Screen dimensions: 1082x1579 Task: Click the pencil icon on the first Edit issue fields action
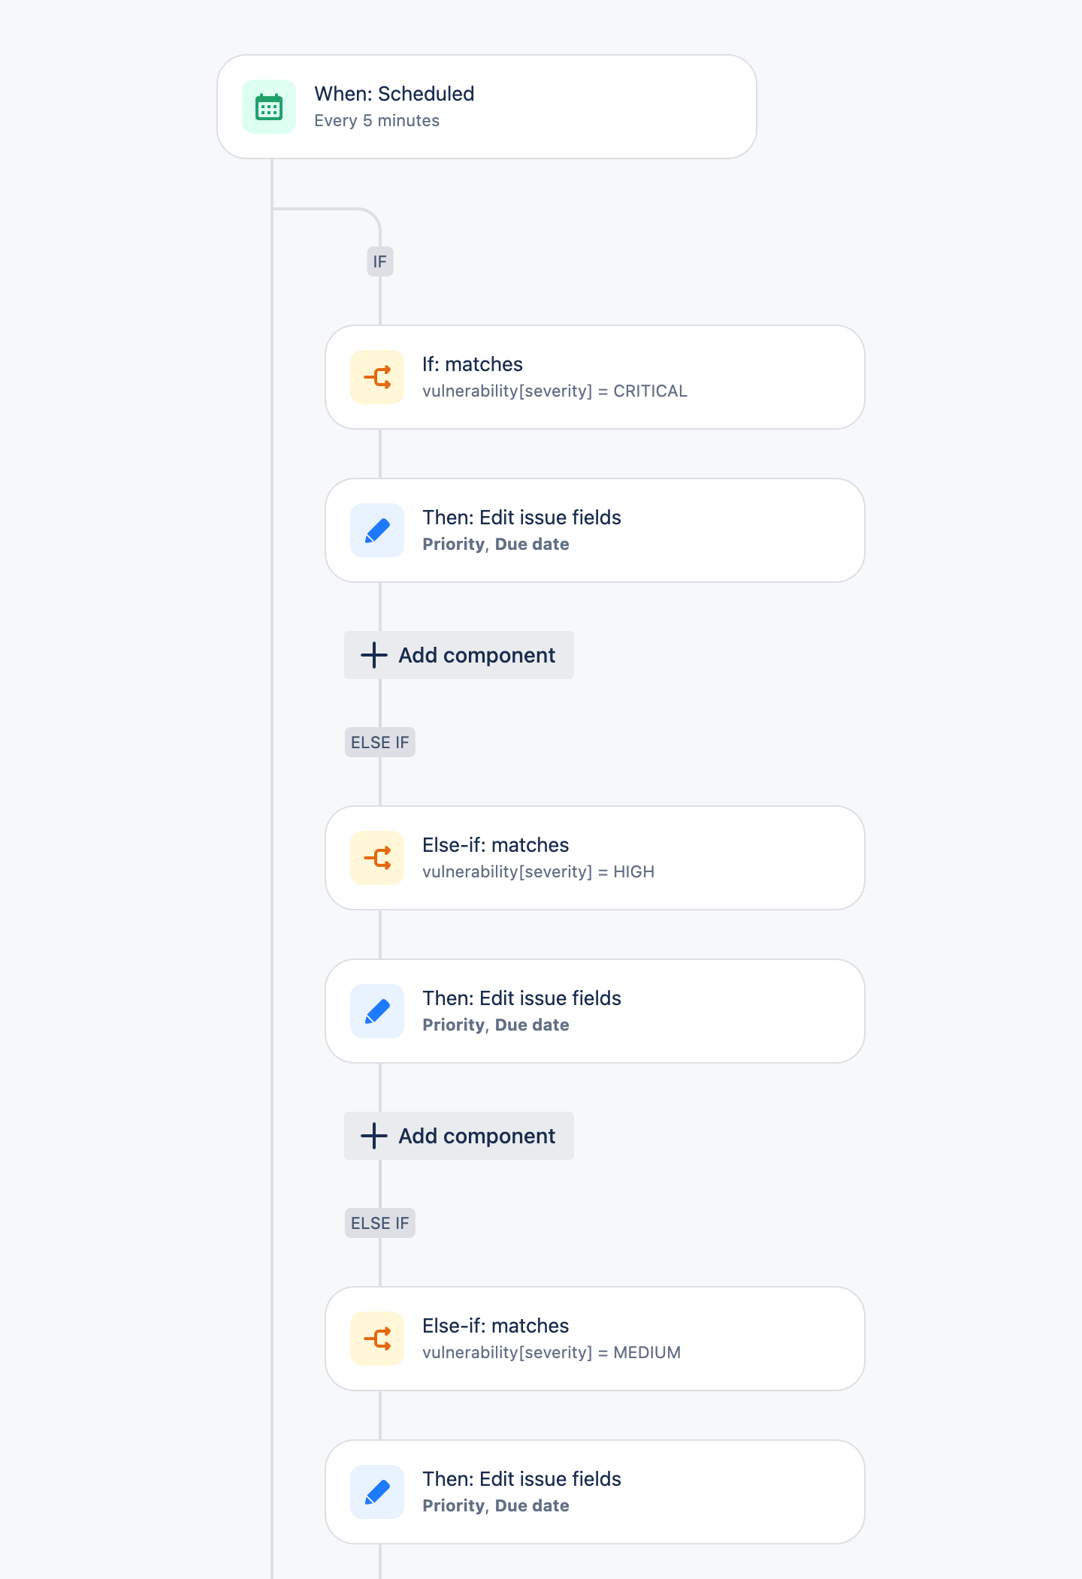(377, 530)
